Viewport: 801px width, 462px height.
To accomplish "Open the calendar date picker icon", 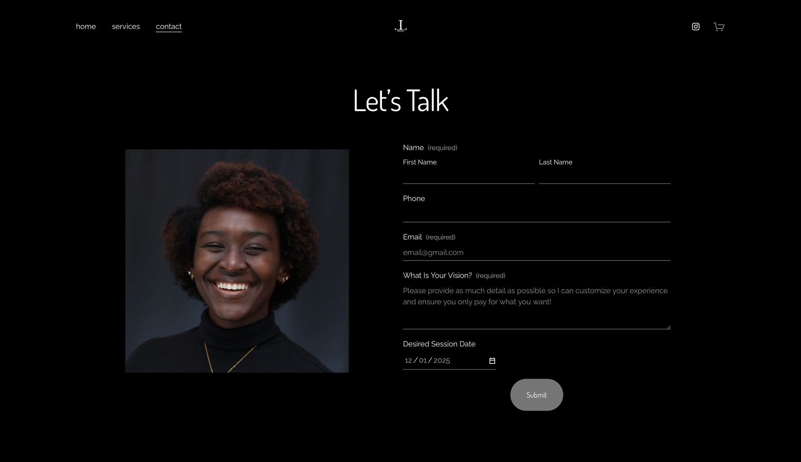I will (x=492, y=361).
